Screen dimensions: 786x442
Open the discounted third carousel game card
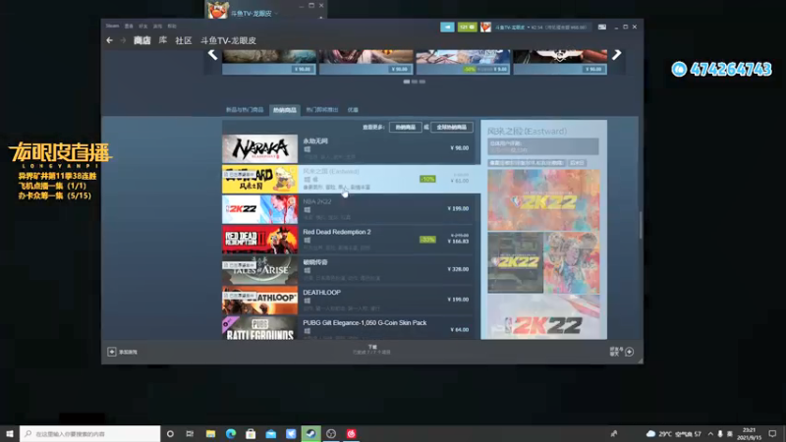pos(463,62)
